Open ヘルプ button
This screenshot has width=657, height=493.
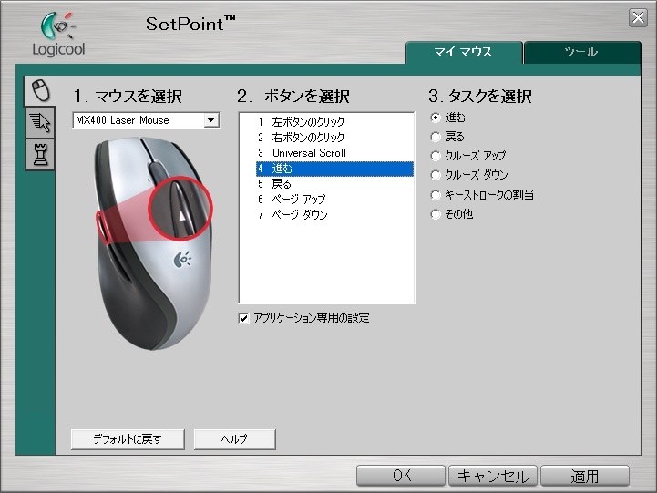(235, 439)
